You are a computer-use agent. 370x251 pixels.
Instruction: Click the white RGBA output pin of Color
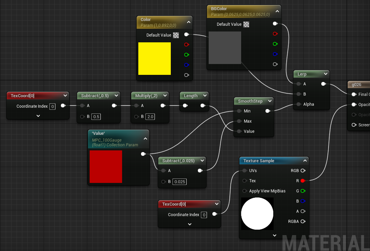pos(186,35)
